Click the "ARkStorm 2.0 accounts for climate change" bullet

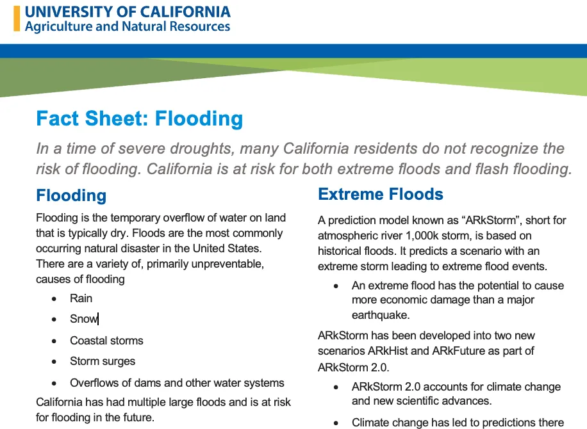tap(456, 394)
